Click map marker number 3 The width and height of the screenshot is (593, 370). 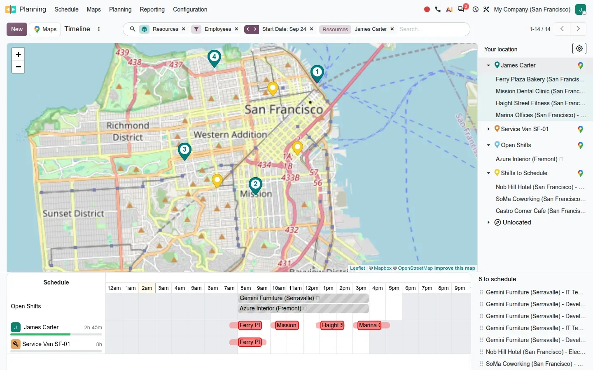coord(184,151)
